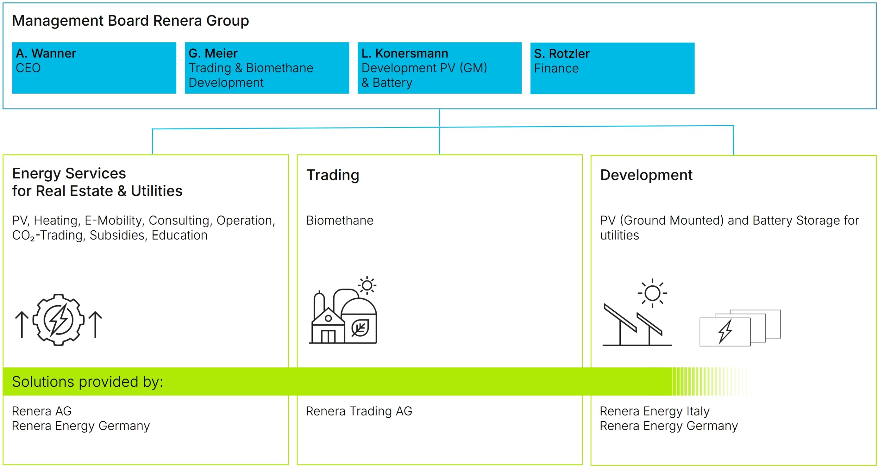Click the sun above the solar panels
The image size is (878, 468).
click(x=652, y=293)
